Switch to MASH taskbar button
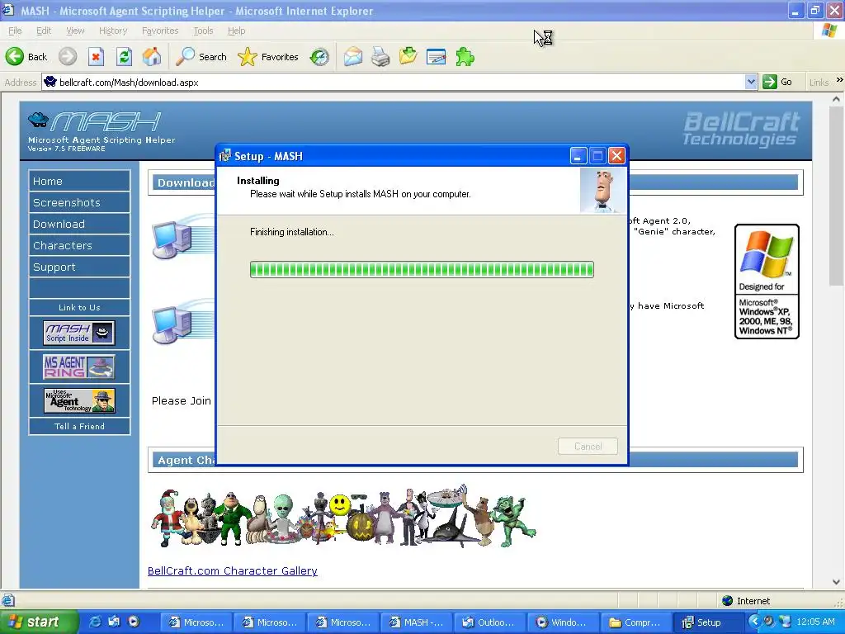This screenshot has height=634, width=845. (x=416, y=622)
